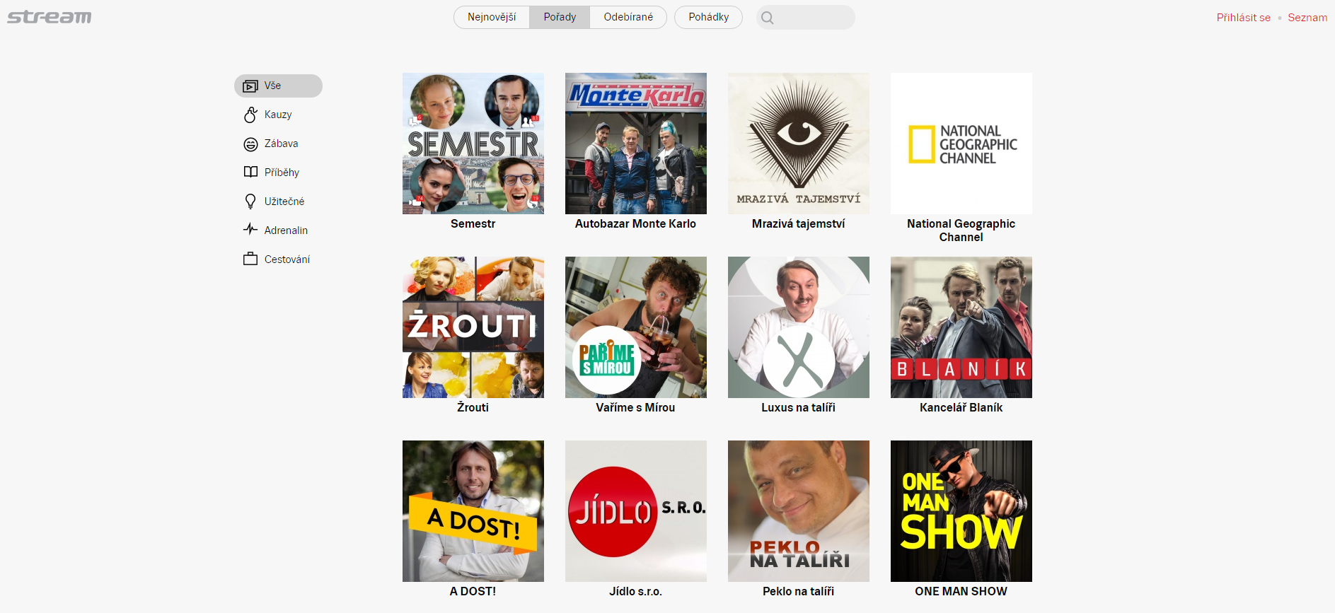
Task: Click the Žrouti title text
Action: 473,407
